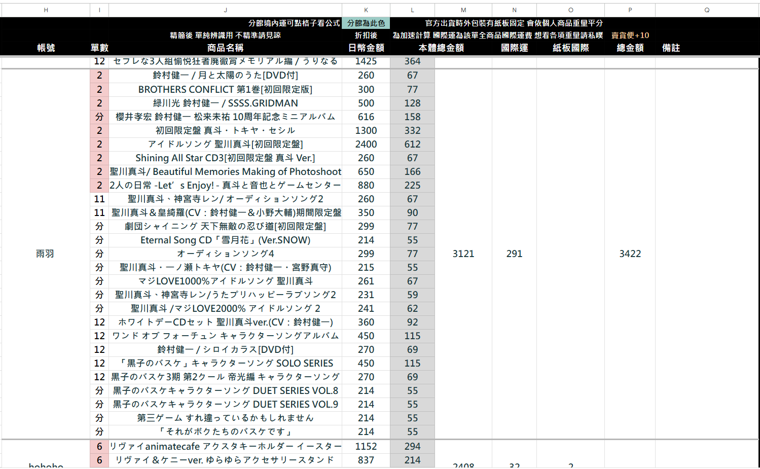Click product 'オーディションソング4'
This screenshot has height=469, width=760.
pyautogui.click(x=226, y=254)
